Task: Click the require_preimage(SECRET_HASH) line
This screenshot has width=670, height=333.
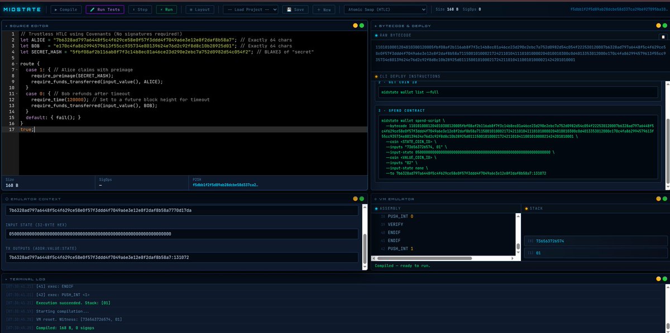Action: [x=73, y=75]
